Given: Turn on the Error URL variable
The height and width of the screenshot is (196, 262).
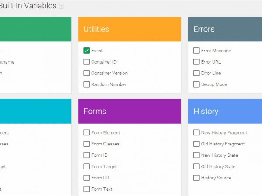Looking at the screenshot, I should tap(196, 62).
